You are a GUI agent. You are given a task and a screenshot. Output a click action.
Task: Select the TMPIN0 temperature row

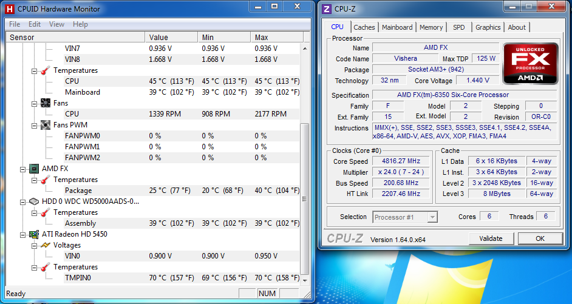(78, 278)
